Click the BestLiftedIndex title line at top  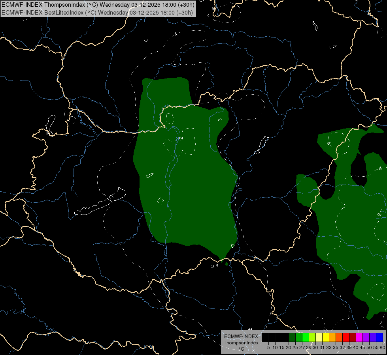(97, 13)
